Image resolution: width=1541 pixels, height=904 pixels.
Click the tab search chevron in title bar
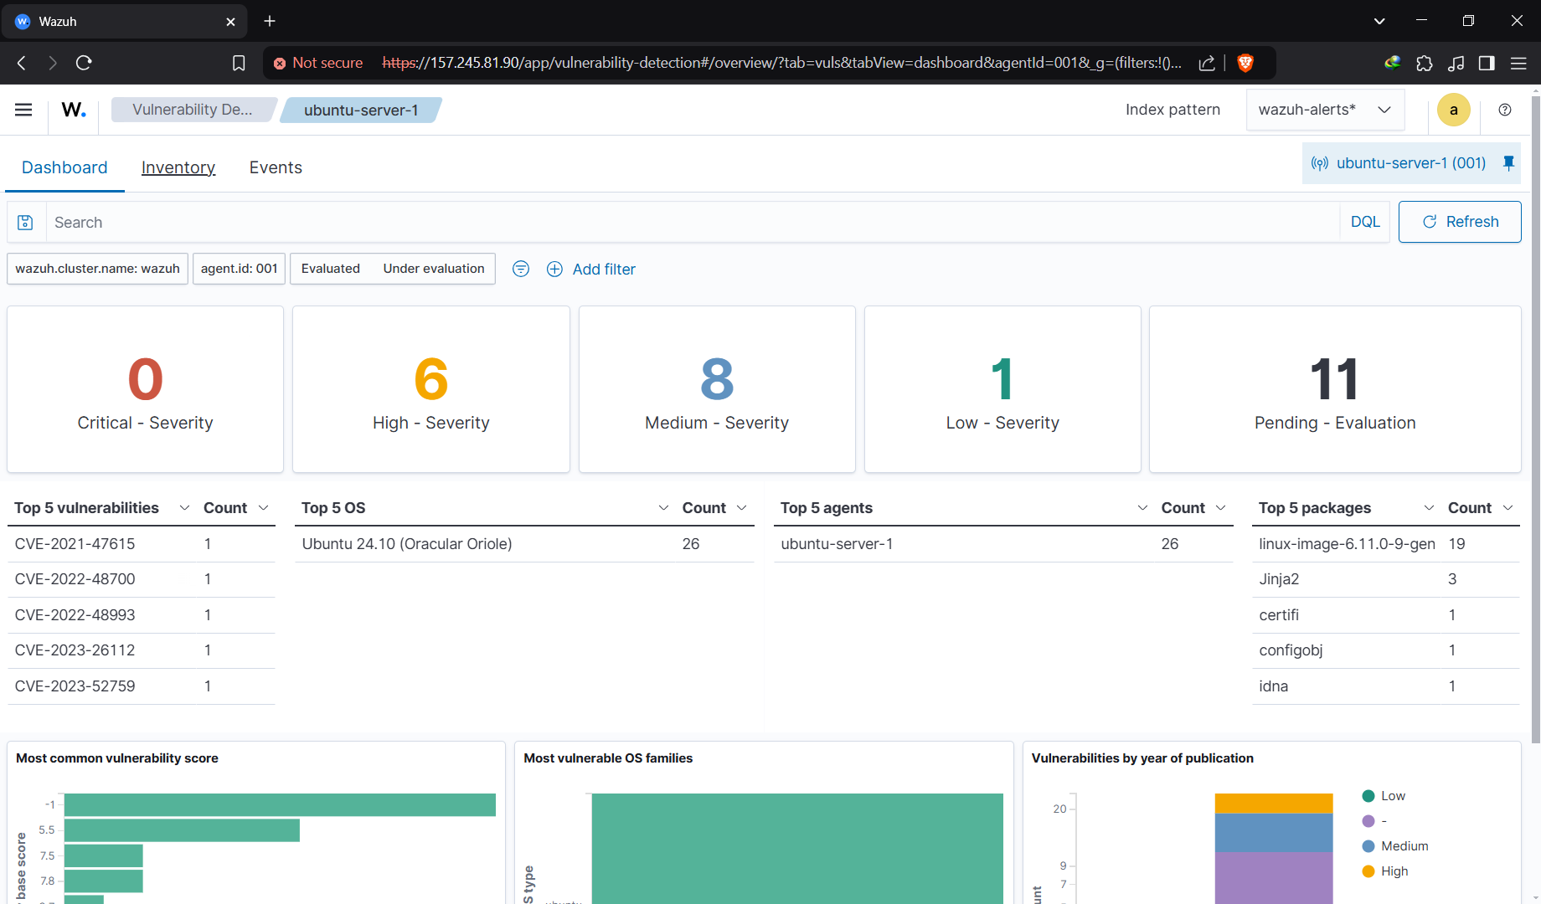[1379, 21]
